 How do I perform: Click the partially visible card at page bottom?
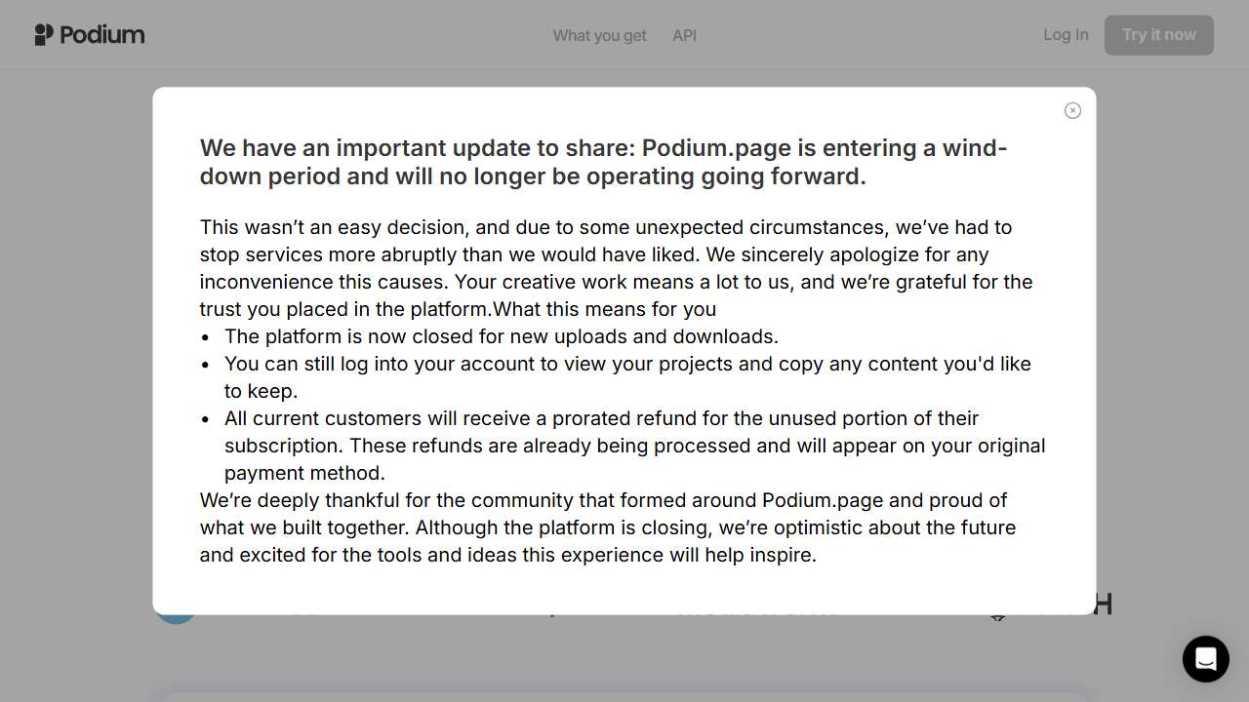(x=624, y=695)
